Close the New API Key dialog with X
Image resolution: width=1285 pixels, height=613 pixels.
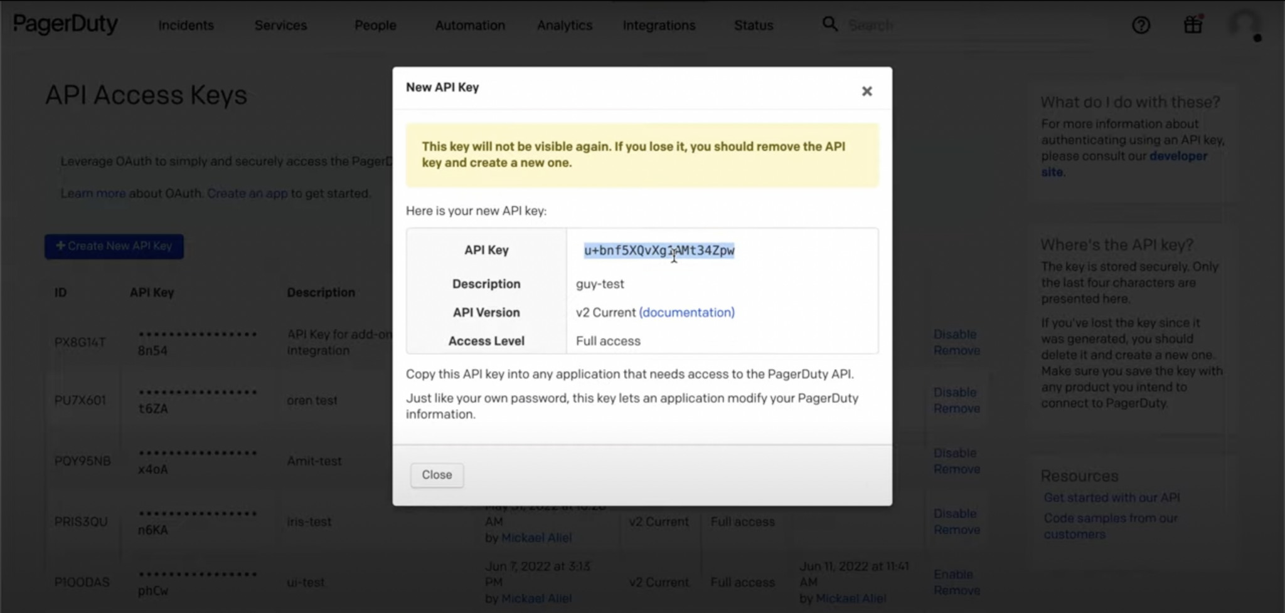(x=866, y=92)
